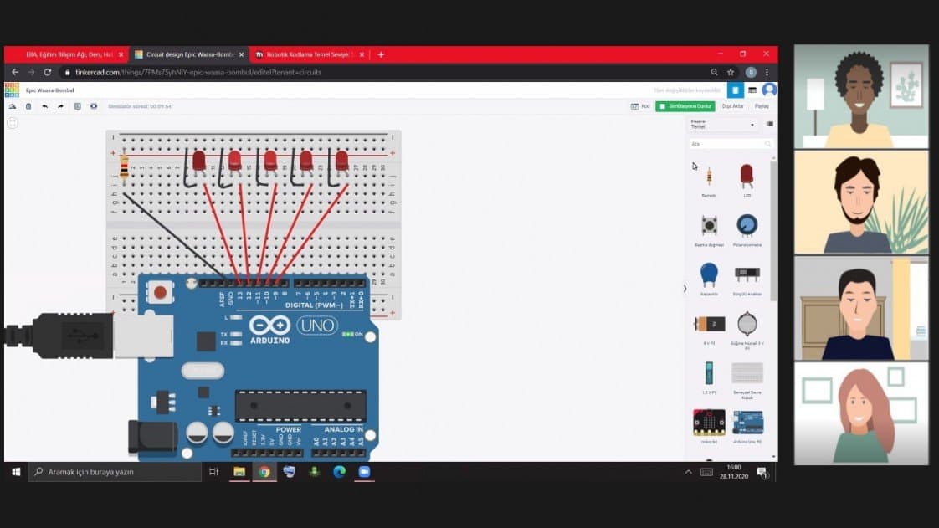The width and height of the screenshot is (939, 528).
Task: Click the component search field
Action: coord(731,144)
